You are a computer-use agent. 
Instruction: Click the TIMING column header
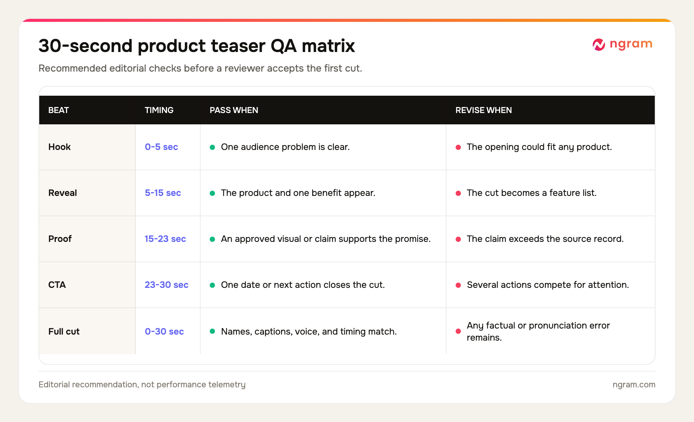coord(159,110)
